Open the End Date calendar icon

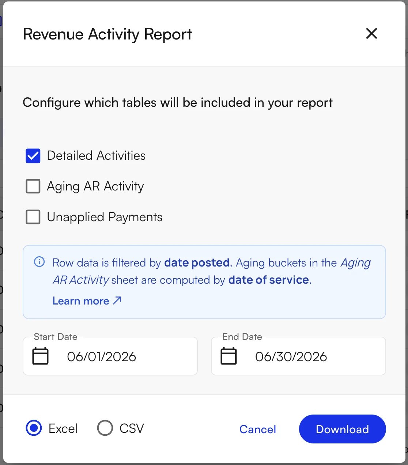click(x=228, y=356)
